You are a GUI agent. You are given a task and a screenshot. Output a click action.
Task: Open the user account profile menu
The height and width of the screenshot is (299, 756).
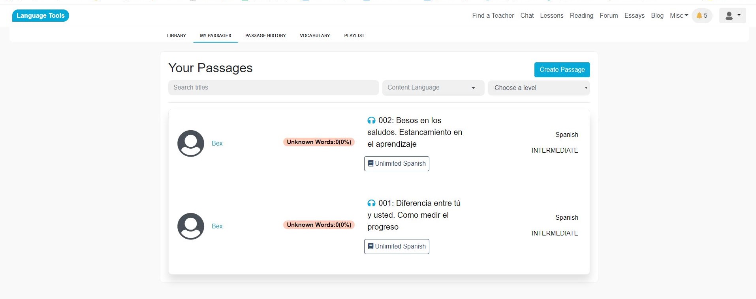[732, 16]
